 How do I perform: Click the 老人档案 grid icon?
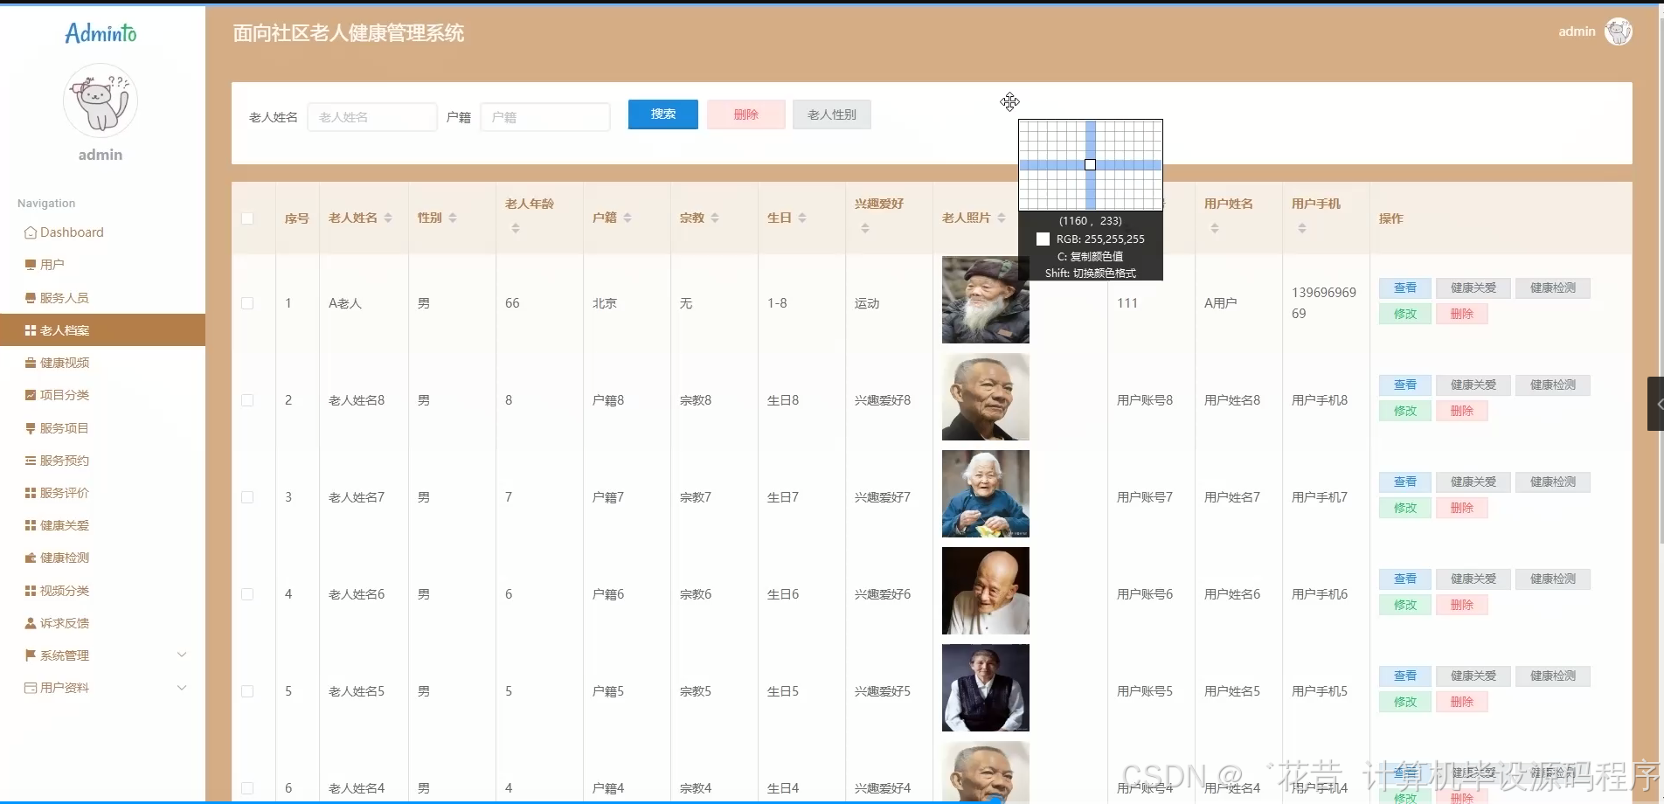coord(31,330)
